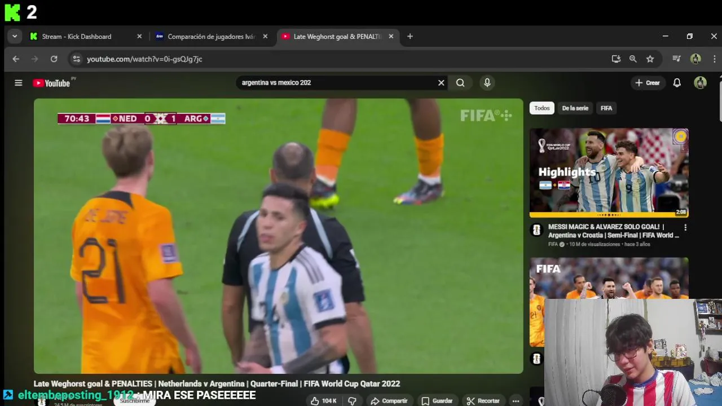
Task: Open the Chrome profile avatar
Action: [x=696, y=59]
